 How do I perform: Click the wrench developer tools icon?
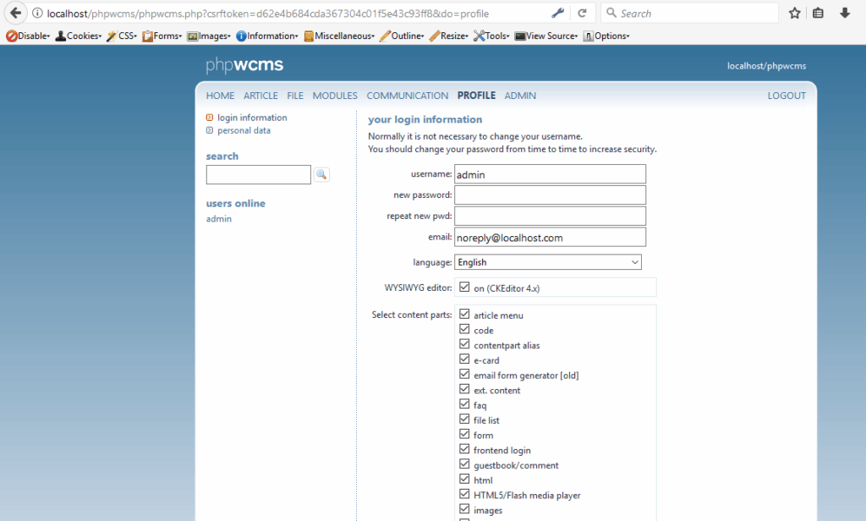tap(557, 14)
